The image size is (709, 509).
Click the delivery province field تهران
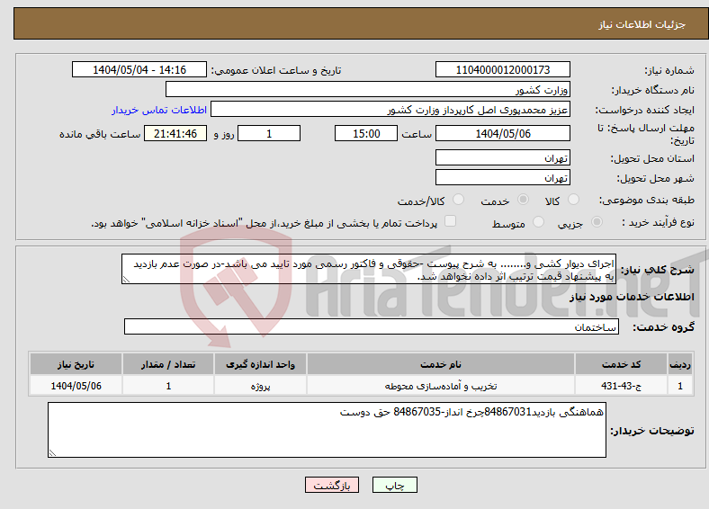502,157
